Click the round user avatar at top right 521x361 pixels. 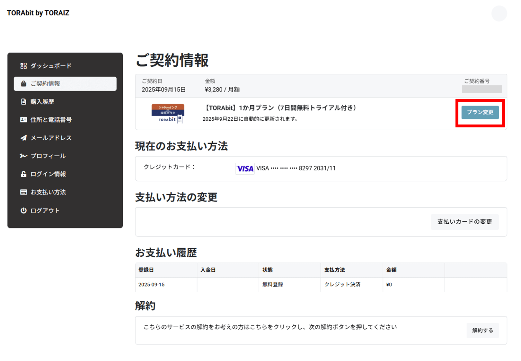click(x=499, y=13)
